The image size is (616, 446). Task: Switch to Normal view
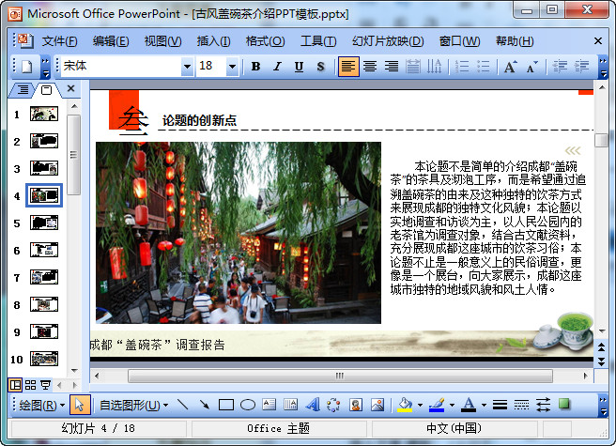15,385
